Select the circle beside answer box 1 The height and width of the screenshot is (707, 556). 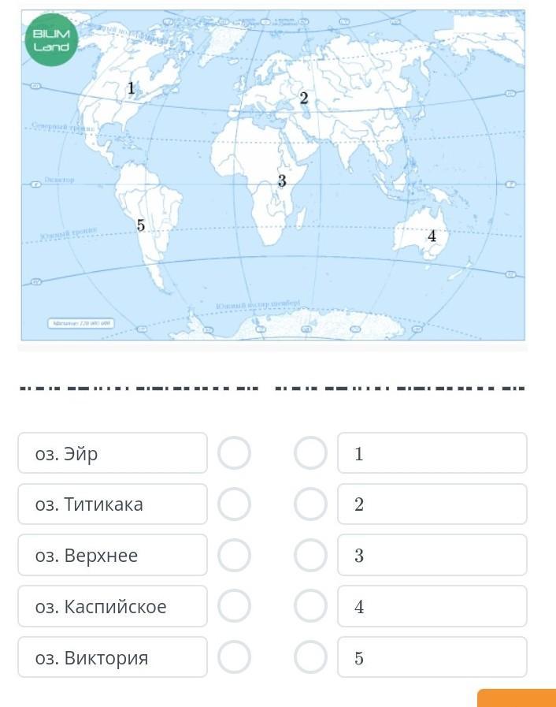tap(310, 452)
